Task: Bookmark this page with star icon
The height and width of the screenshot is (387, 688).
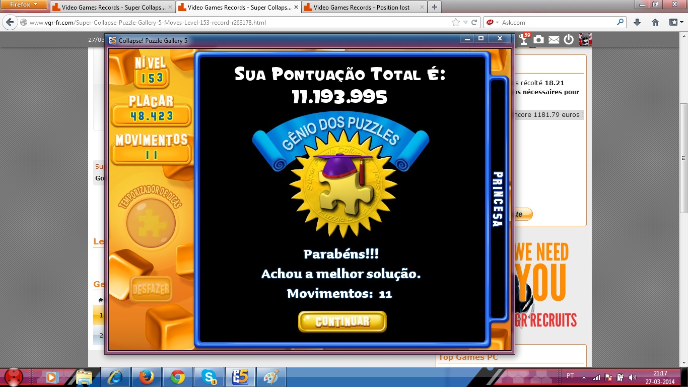Action: [456, 22]
